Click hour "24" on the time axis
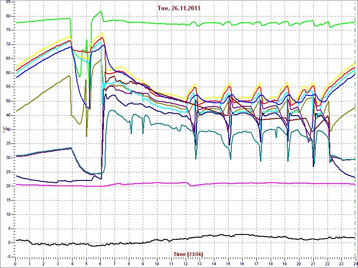 click(x=355, y=264)
